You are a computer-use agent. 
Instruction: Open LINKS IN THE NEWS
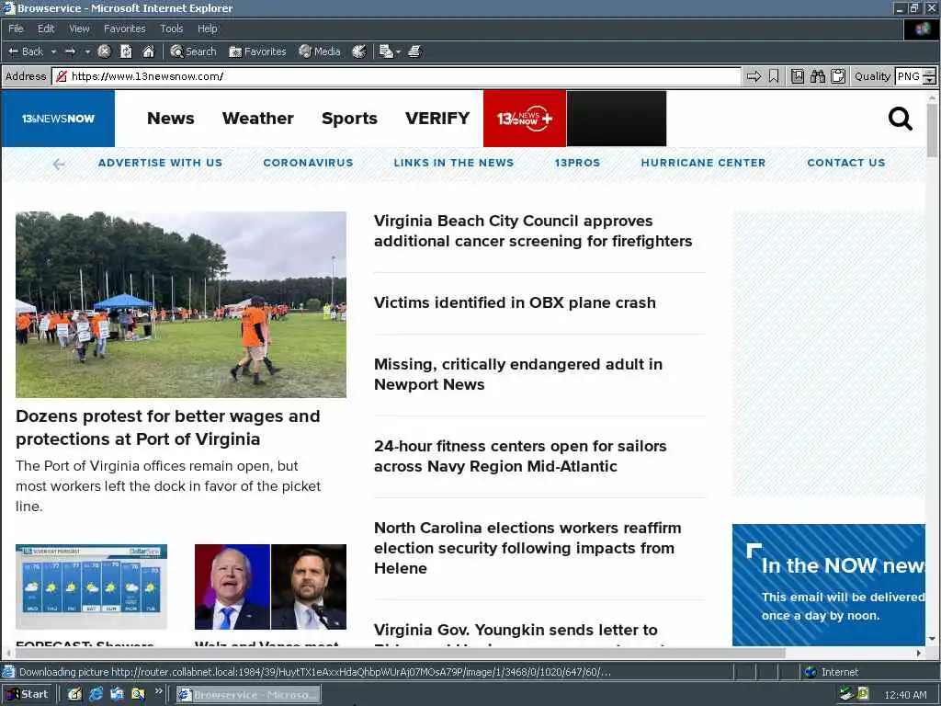point(454,163)
